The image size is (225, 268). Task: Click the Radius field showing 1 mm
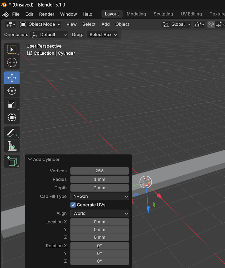(x=99, y=180)
